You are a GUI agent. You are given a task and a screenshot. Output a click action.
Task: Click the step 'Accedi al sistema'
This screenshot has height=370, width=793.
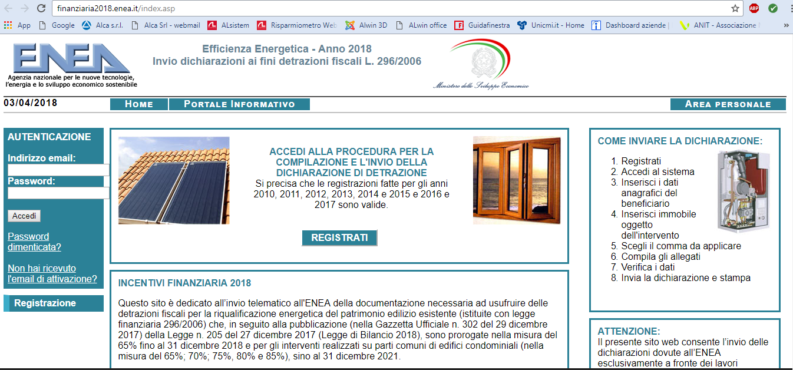point(657,172)
